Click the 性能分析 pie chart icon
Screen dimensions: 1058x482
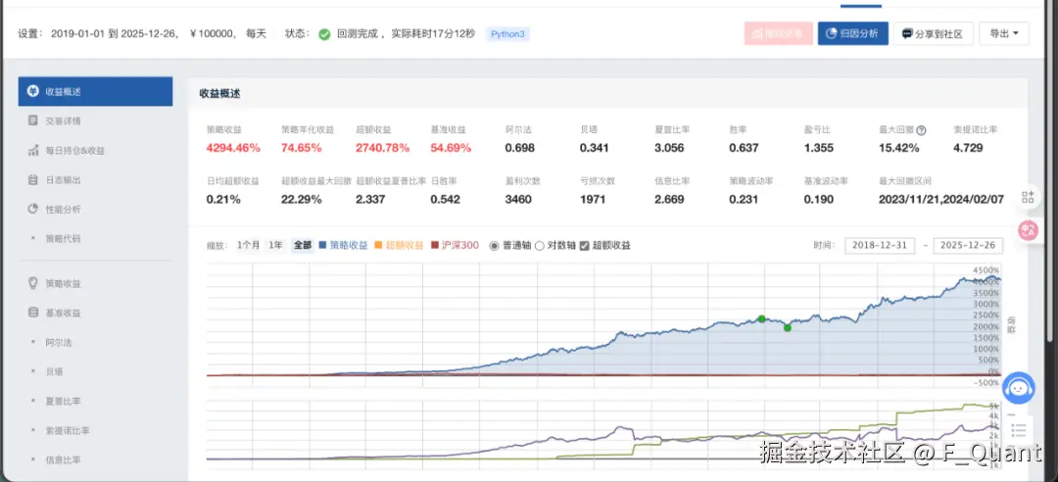(33, 210)
